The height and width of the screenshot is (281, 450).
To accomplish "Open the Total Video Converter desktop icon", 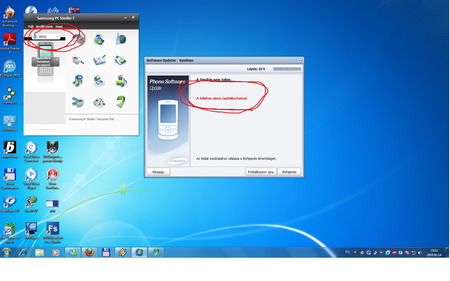I will [x=31, y=151].
